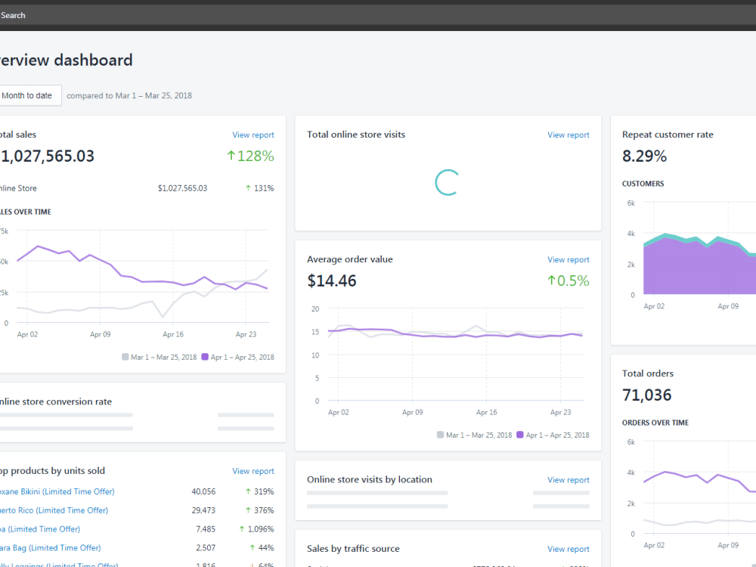Click the 2,507 units sold value

click(206, 547)
